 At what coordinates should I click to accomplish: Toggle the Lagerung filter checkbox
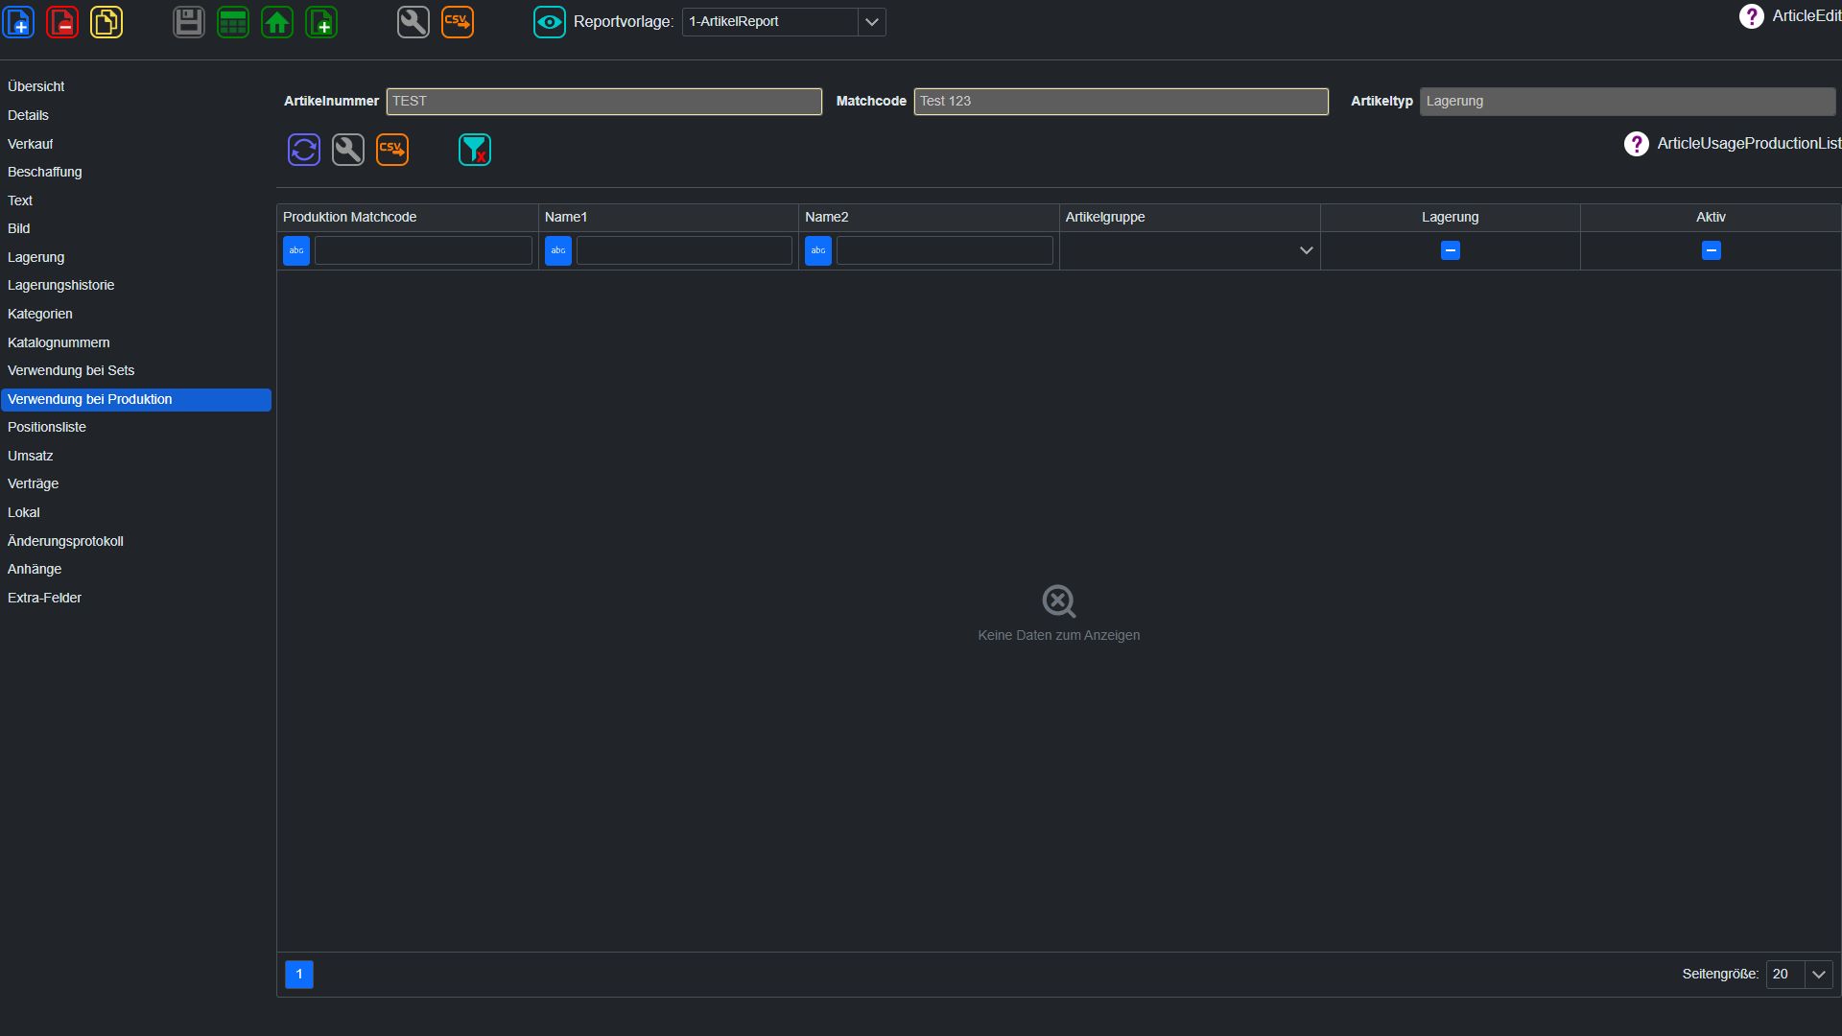(x=1451, y=250)
